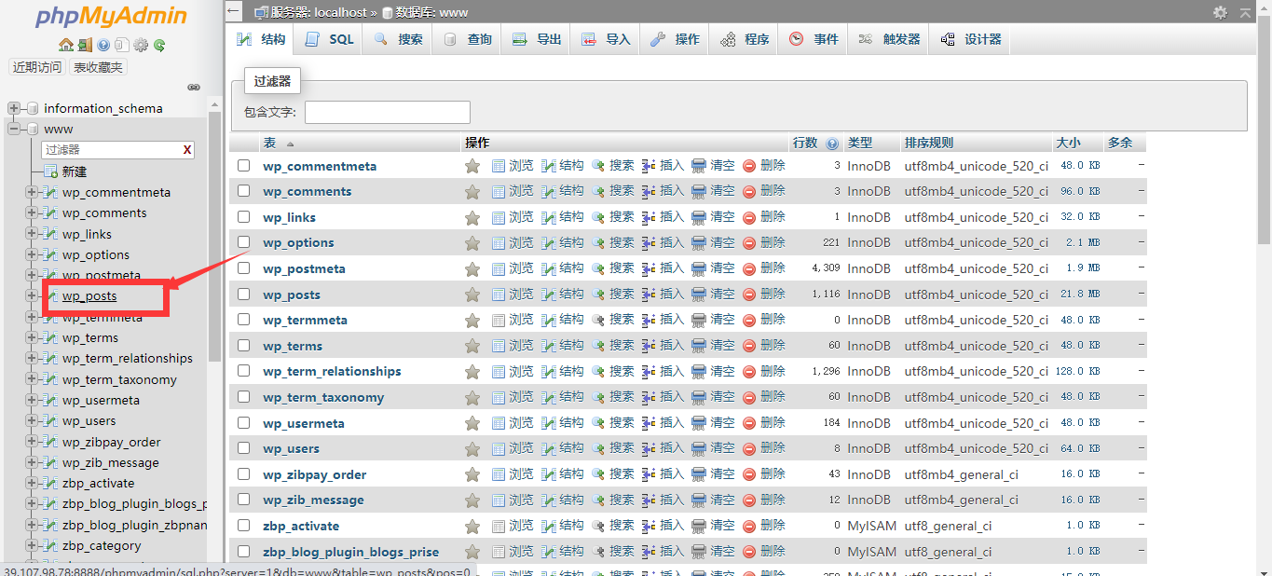Select the wp_links table checkbox
The height and width of the screenshot is (576, 1272).
tap(243, 216)
